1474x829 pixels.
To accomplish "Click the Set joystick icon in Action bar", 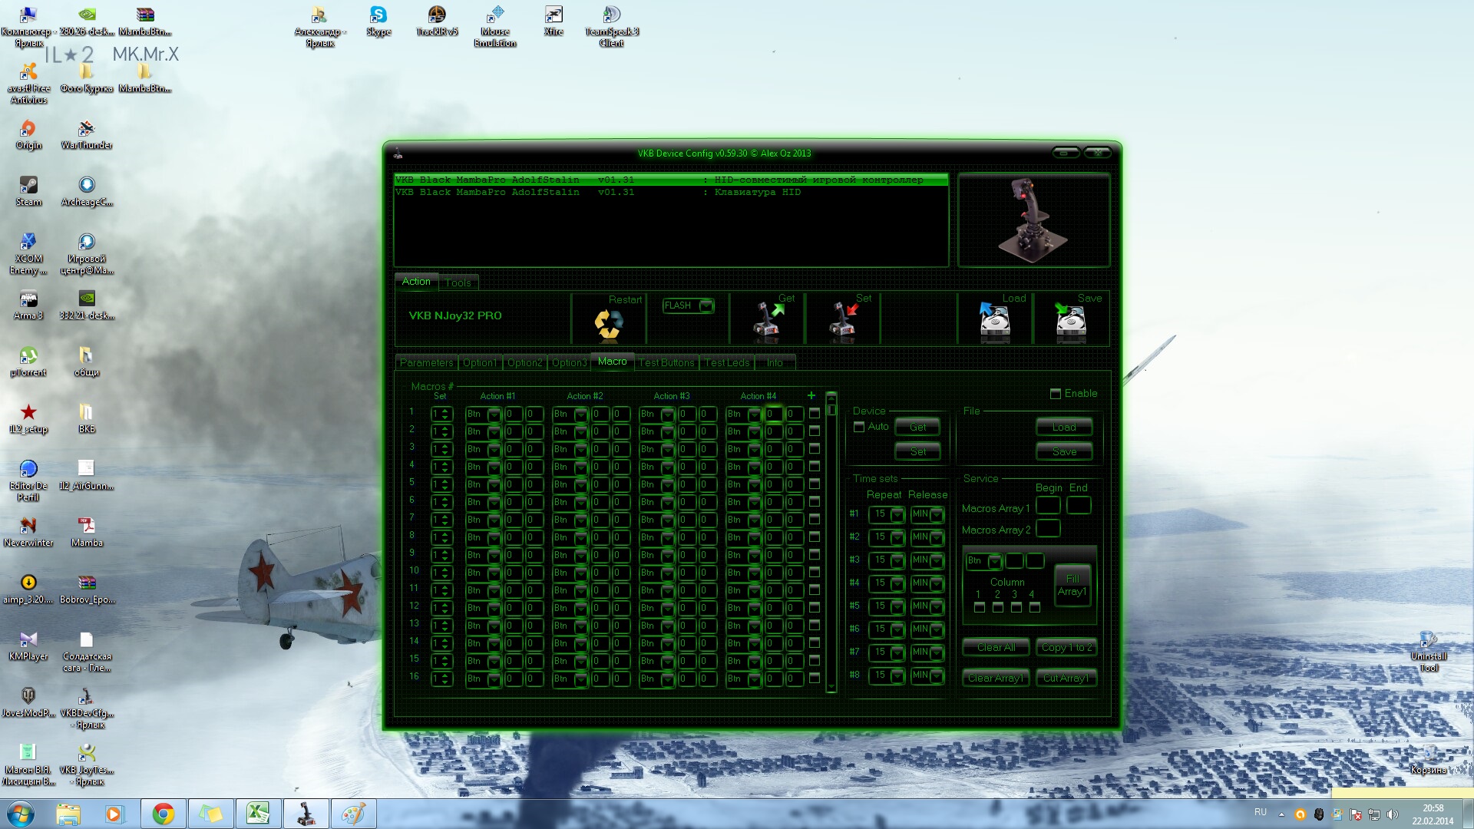I will point(843,322).
